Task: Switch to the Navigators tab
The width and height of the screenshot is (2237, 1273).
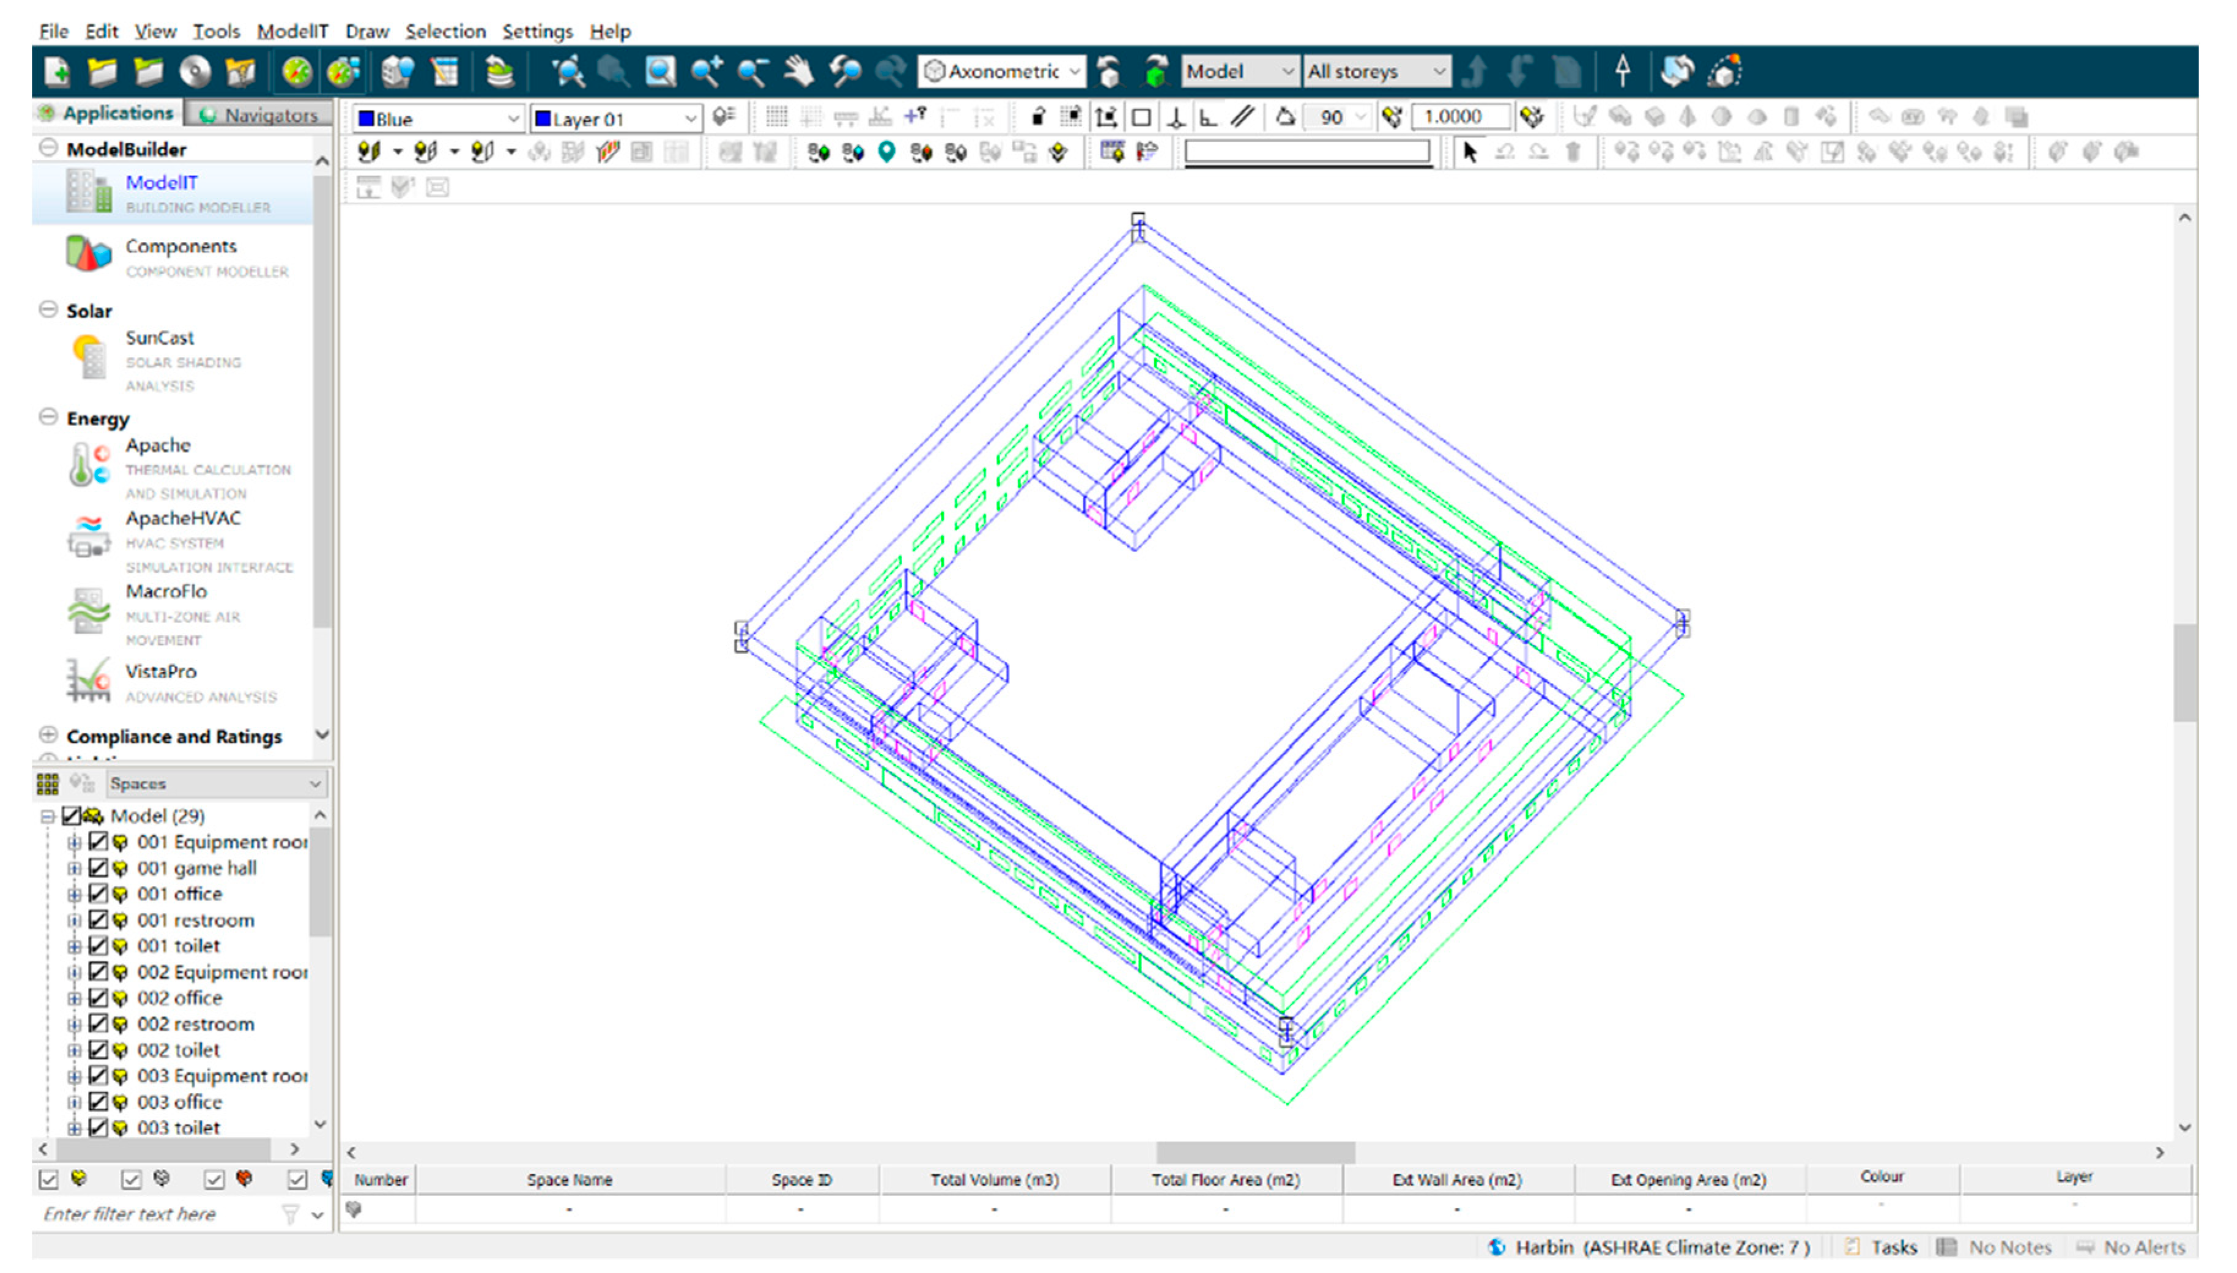Action: point(259,114)
